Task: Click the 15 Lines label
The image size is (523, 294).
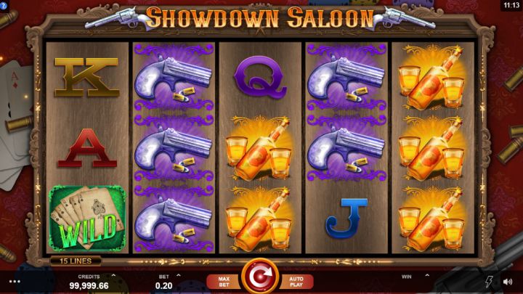Action: pos(76,261)
